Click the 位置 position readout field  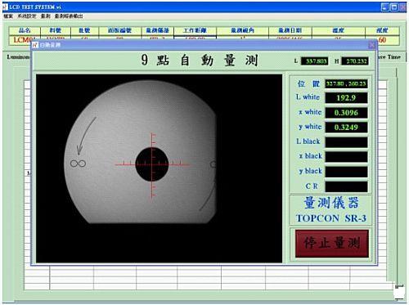[346, 83]
